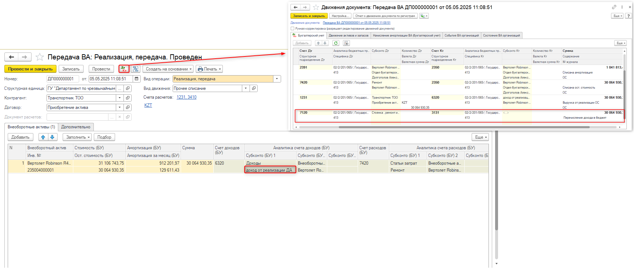Open the Вид движения record with open icon
The height and width of the screenshot is (271, 634).
click(254, 88)
